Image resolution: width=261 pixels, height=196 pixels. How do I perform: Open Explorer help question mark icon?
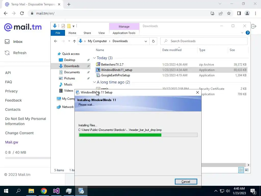[x=248, y=33]
